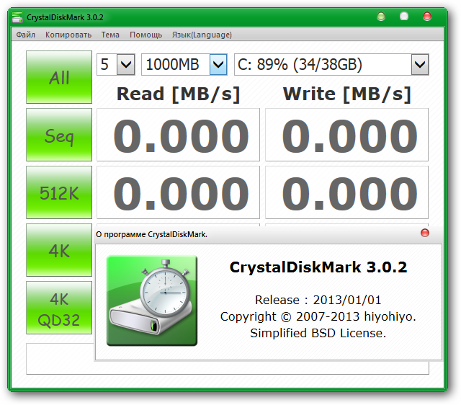Image resolution: width=461 pixels, height=405 pixels.
Task: Start the 4K random test
Action: 59,250
